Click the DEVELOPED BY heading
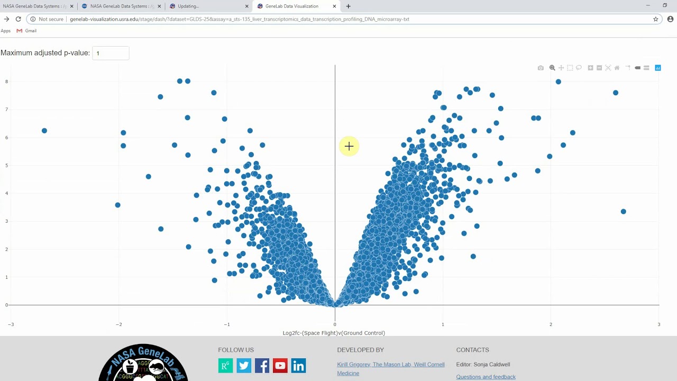The width and height of the screenshot is (677, 381). (361, 350)
